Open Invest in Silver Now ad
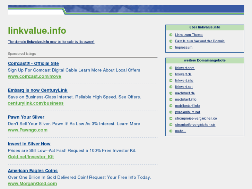The height and width of the screenshot is (189, 252). [29, 144]
